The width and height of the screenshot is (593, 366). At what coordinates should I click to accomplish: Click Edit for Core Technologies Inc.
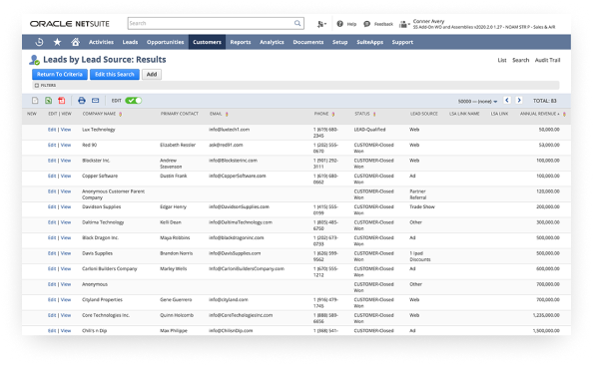(52, 315)
